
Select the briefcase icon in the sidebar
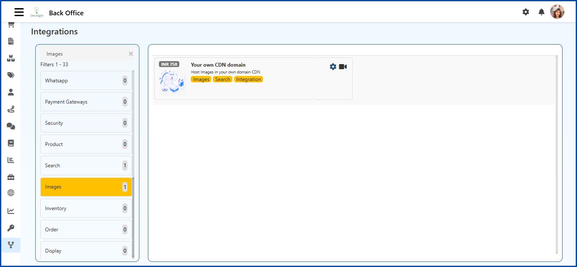[x=11, y=177]
